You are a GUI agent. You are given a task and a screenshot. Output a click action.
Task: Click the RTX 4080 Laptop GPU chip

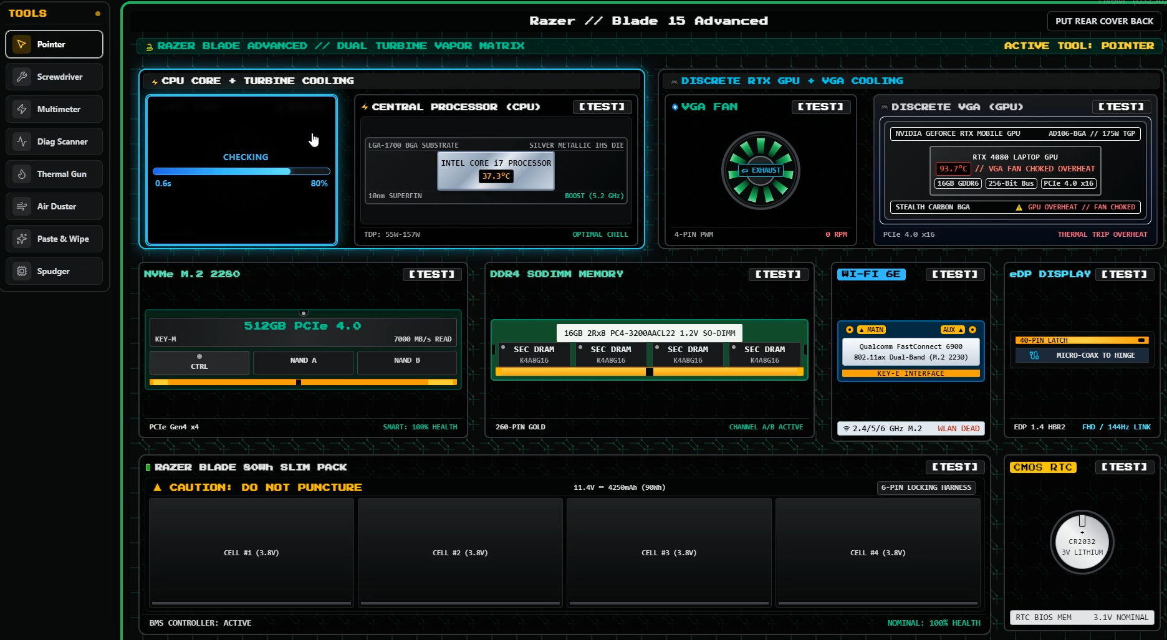click(1015, 170)
